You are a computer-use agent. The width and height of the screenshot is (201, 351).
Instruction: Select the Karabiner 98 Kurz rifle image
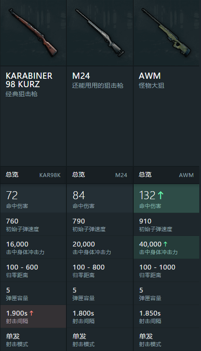pyautogui.click(x=33, y=33)
